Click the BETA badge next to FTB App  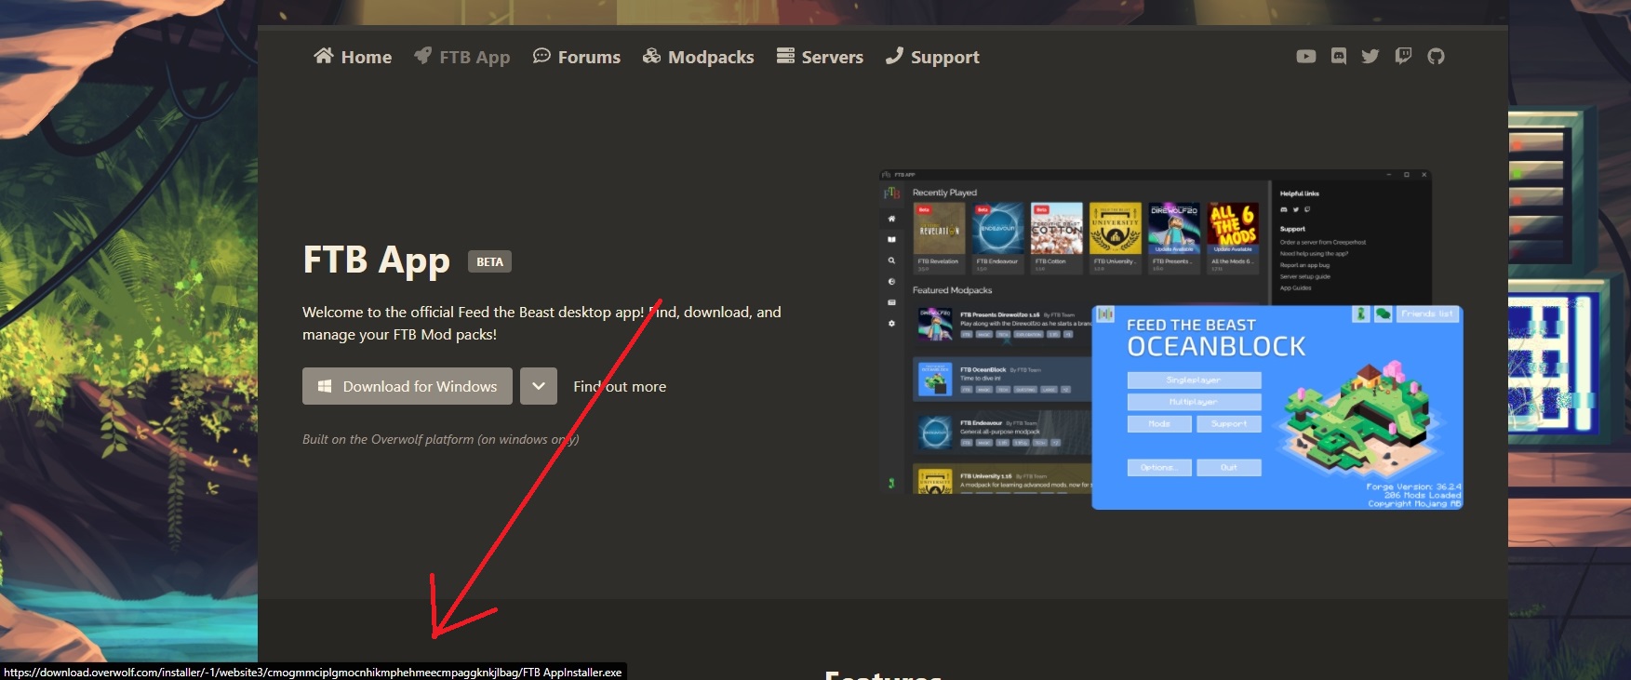coord(489,261)
